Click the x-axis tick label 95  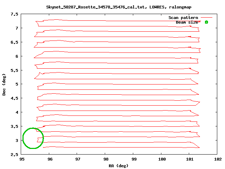pos(22,159)
